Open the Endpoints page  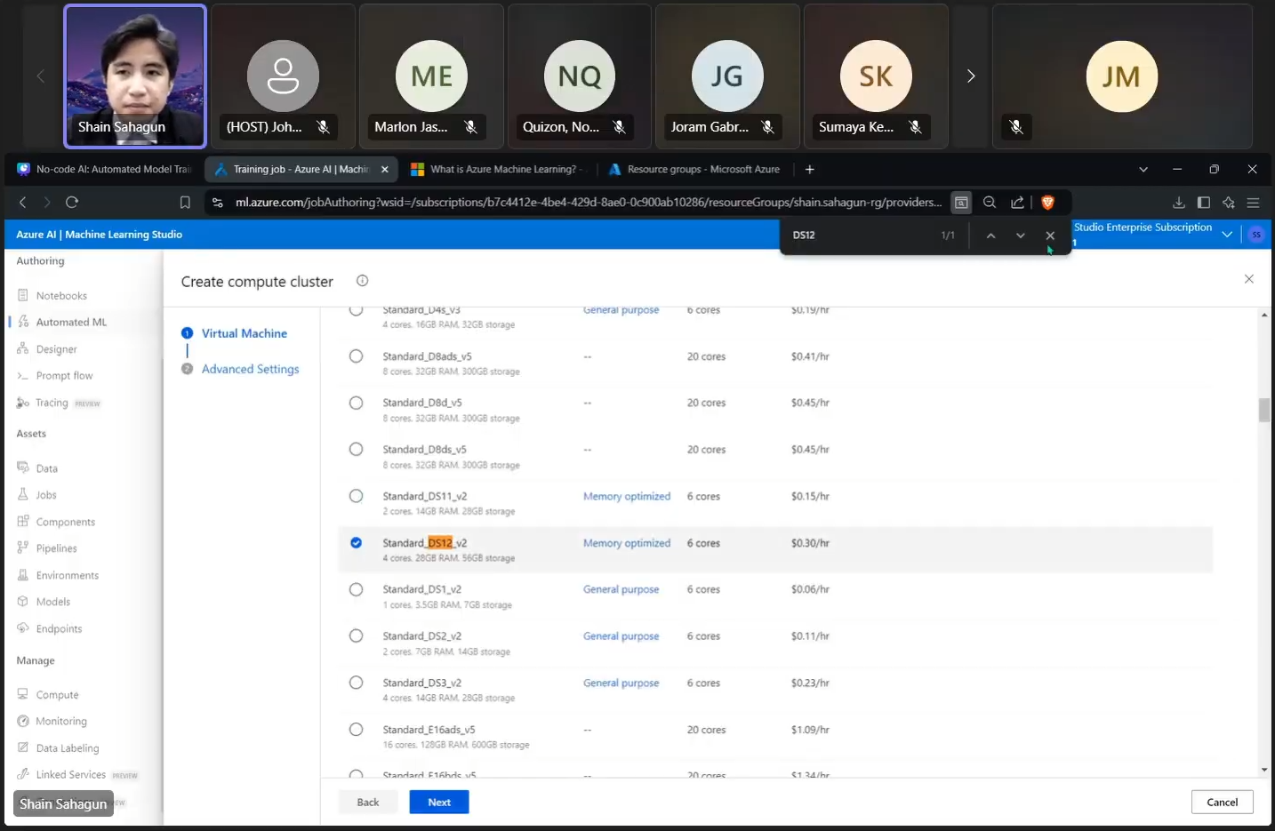(x=59, y=628)
